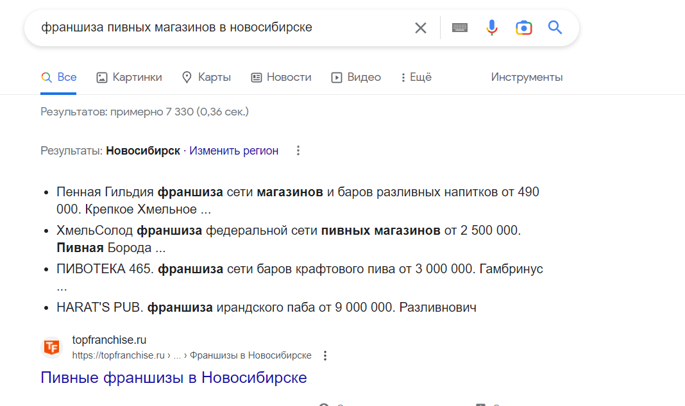
Task: Click inside the search query text field
Action: point(218,28)
